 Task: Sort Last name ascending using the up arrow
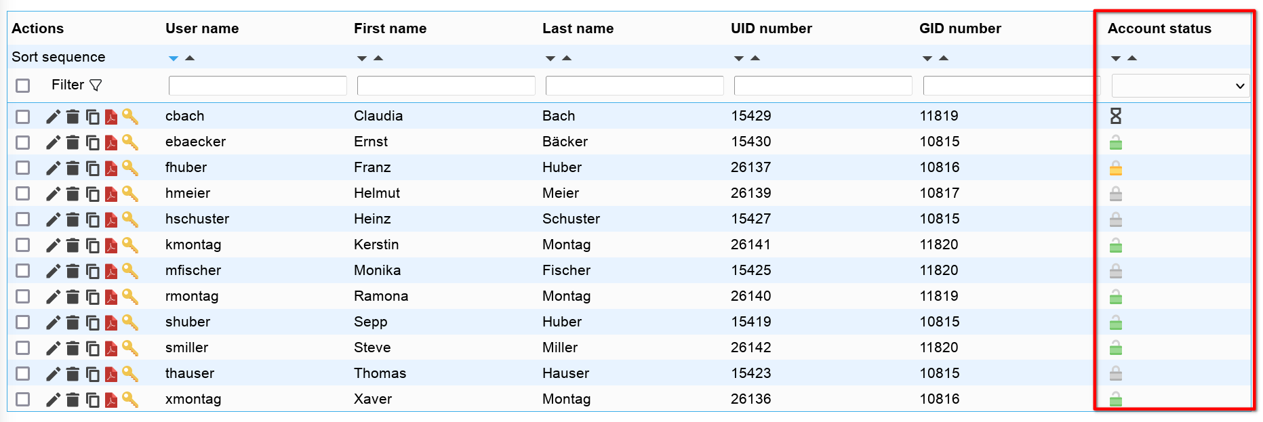point(567,58)
